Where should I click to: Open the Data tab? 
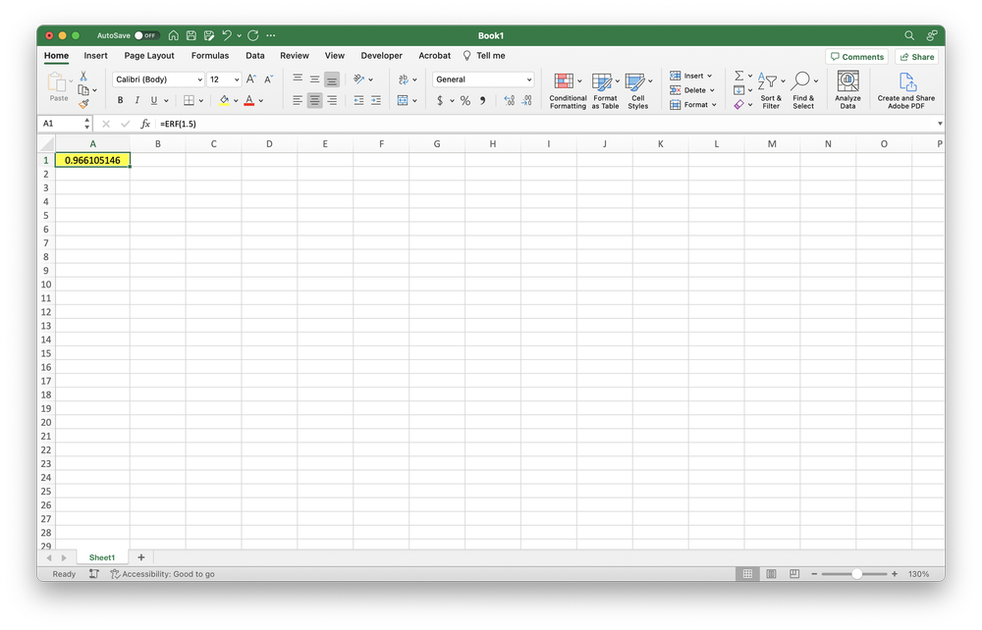coord(255,56)
